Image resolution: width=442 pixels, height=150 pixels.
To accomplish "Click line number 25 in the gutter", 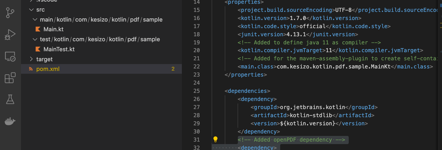I will tap(197, 91).
